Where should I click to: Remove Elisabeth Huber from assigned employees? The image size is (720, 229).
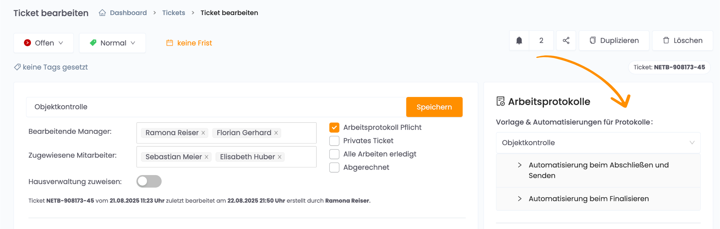[279, 157]
